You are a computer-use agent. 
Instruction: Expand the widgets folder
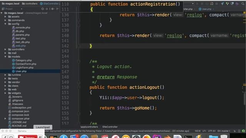(5, 93)
